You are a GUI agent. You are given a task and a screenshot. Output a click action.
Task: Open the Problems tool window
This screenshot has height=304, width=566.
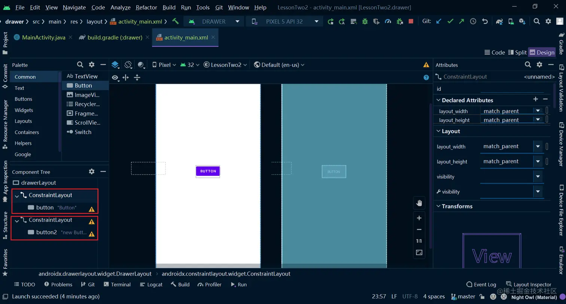coord(58,285)
